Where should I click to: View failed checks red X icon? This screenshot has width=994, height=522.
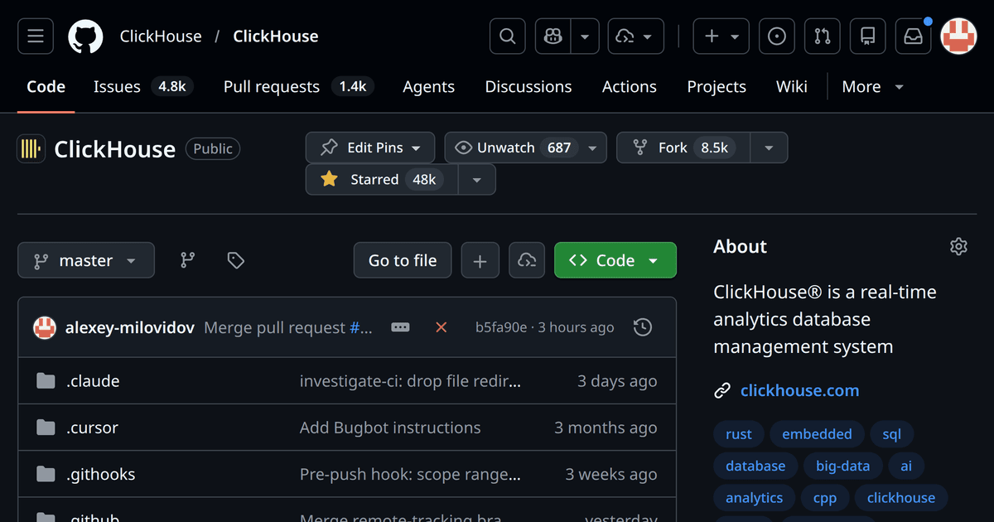[442, 327]
